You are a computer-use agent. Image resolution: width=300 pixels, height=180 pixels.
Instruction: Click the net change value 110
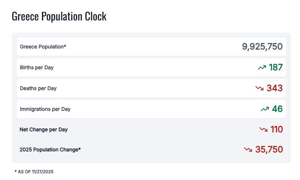pyautogui.click(x=277, y=129)
